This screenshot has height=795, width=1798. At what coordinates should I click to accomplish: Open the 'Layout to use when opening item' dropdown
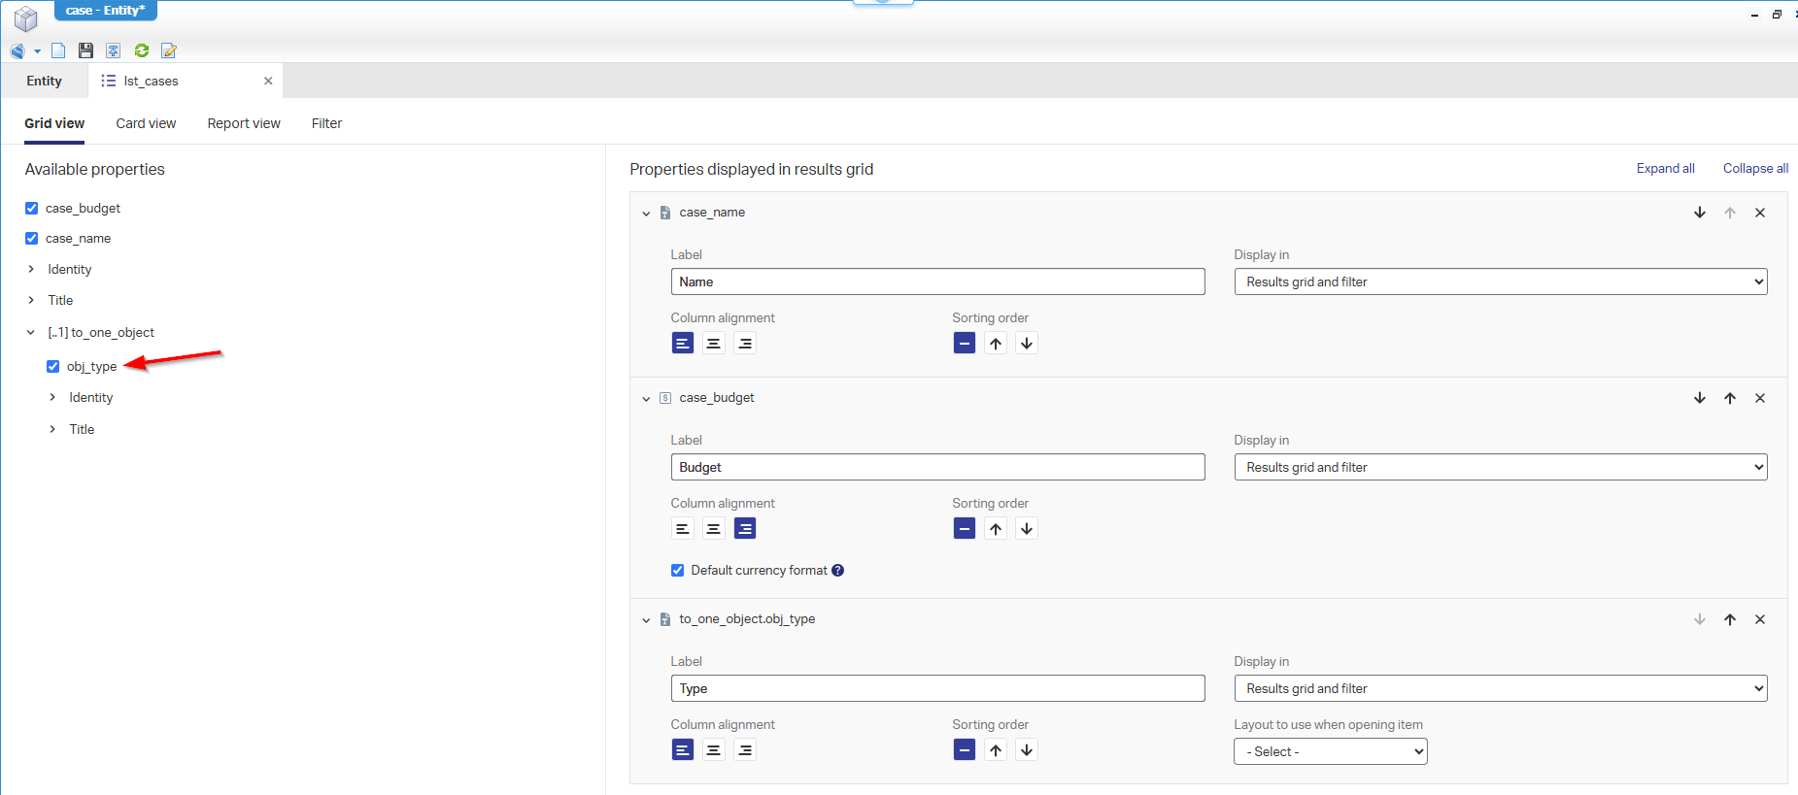pyautogui.click(x=1330, y=752)
